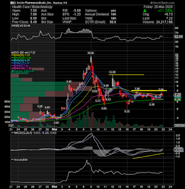Click the 7.22 last-price tag on right axis
This screenshot has height=189, width=185.
pos(177,95)
